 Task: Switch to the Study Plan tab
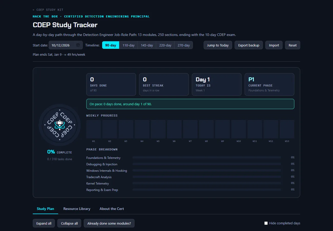pos(45,209)
